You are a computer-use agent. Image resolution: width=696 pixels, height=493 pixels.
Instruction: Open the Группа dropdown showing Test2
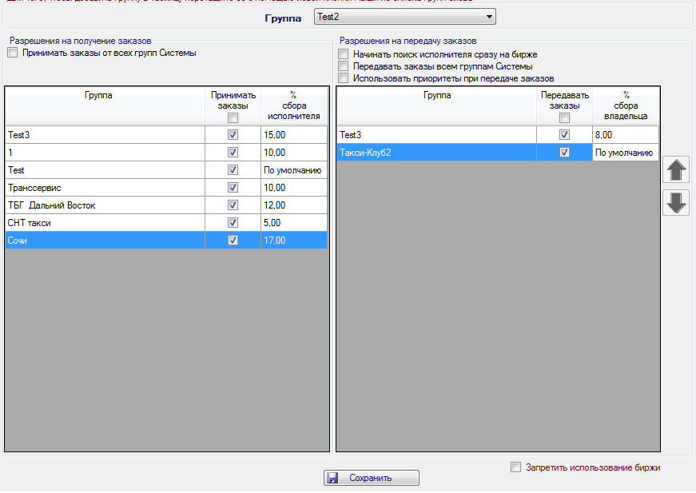404,16
